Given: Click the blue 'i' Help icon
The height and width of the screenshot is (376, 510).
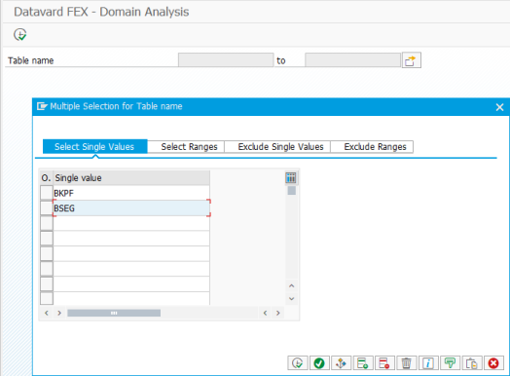Looking at the screenshot, I should pos(428,363).
